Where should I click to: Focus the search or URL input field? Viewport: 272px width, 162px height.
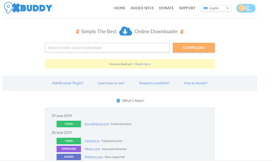[x=107, y=48]
